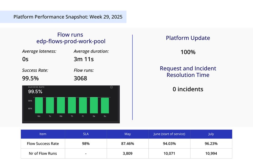Select the May column header

(x=128, y=134)
